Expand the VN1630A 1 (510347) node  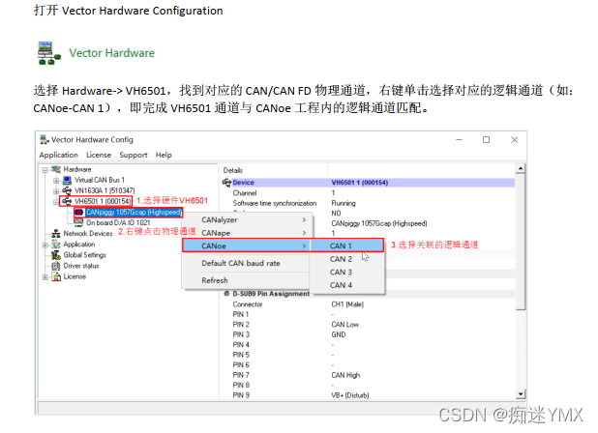tap(56, 191)
